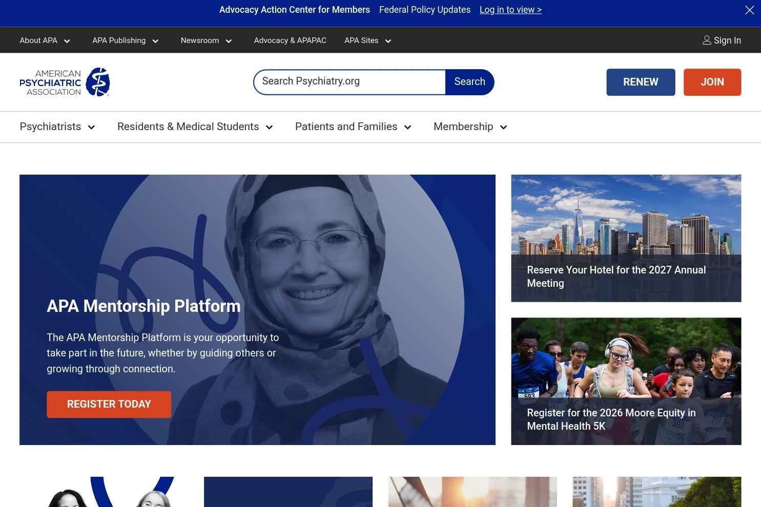Expand the Newsroom dropdown chevron
The height and width of the screenshot is (507, 761).
click(x=229, y=41)
